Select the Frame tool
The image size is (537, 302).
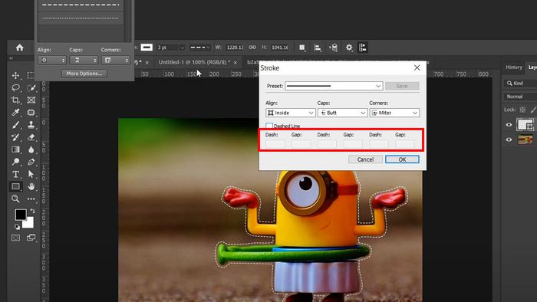[x=31, y=100]
